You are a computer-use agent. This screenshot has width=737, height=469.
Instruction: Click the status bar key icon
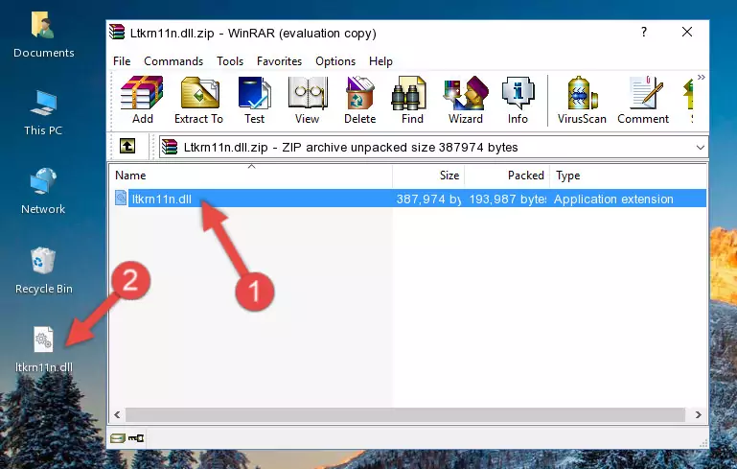(x=136, y=438)
